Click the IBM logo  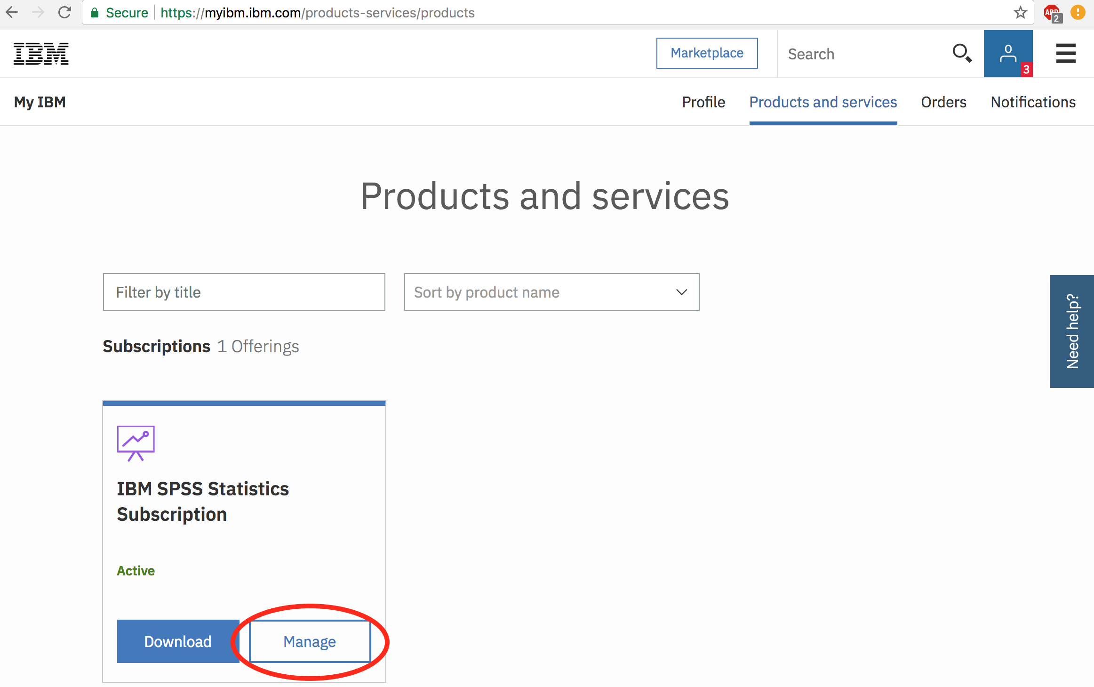pos(41,54)
